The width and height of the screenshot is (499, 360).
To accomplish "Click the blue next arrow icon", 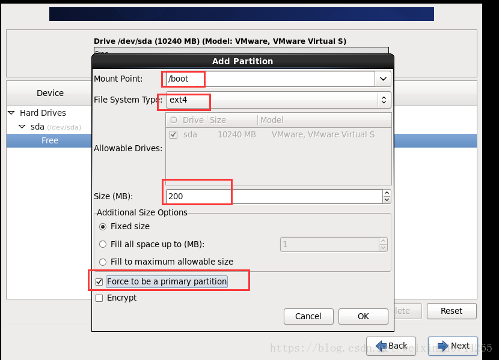I will (x=442, y=346).
